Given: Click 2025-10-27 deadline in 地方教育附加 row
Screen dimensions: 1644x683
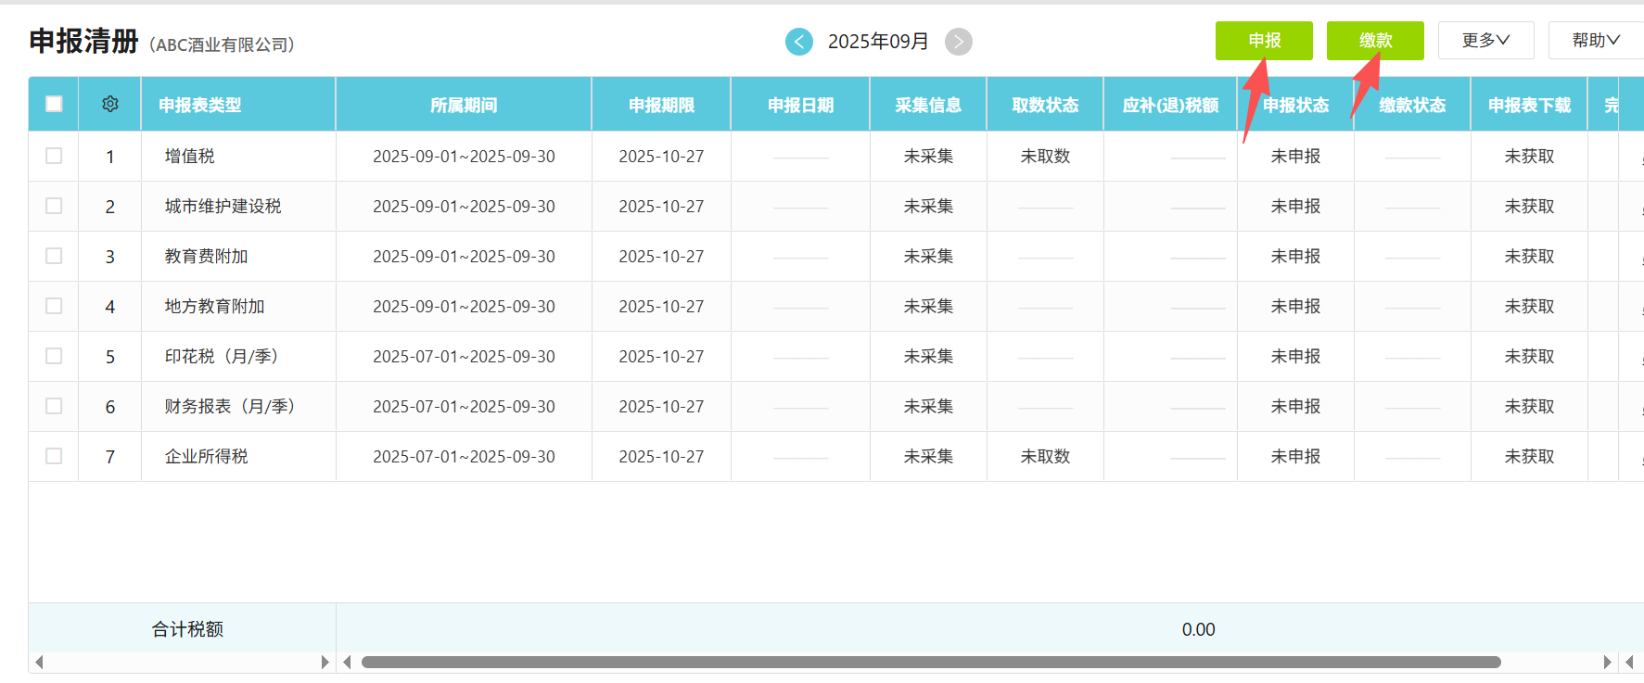Looking at the screenshot, I should click(661, 306).
